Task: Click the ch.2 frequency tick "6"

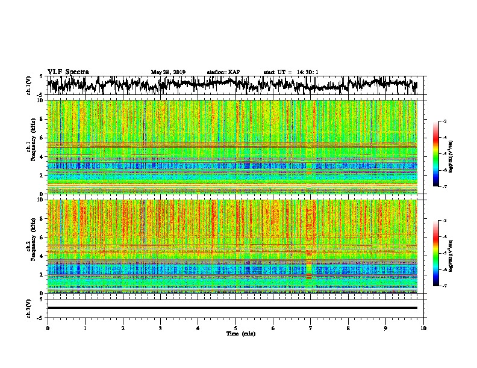Action: (x=42, y=238)
